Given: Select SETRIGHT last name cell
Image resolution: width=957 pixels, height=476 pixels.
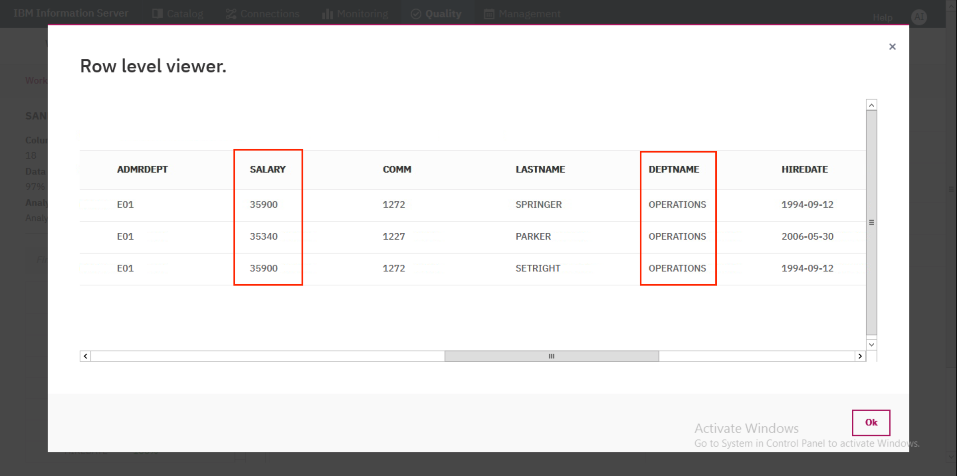Looking at the screenshot, I should 538,269.
